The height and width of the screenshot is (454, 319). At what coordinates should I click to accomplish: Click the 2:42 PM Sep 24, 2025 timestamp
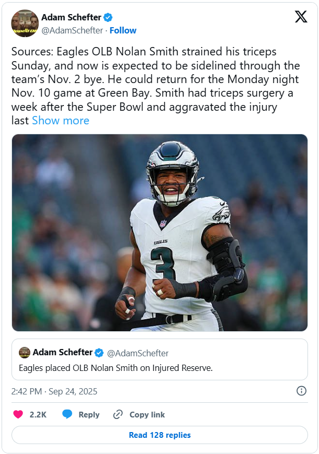54,391
